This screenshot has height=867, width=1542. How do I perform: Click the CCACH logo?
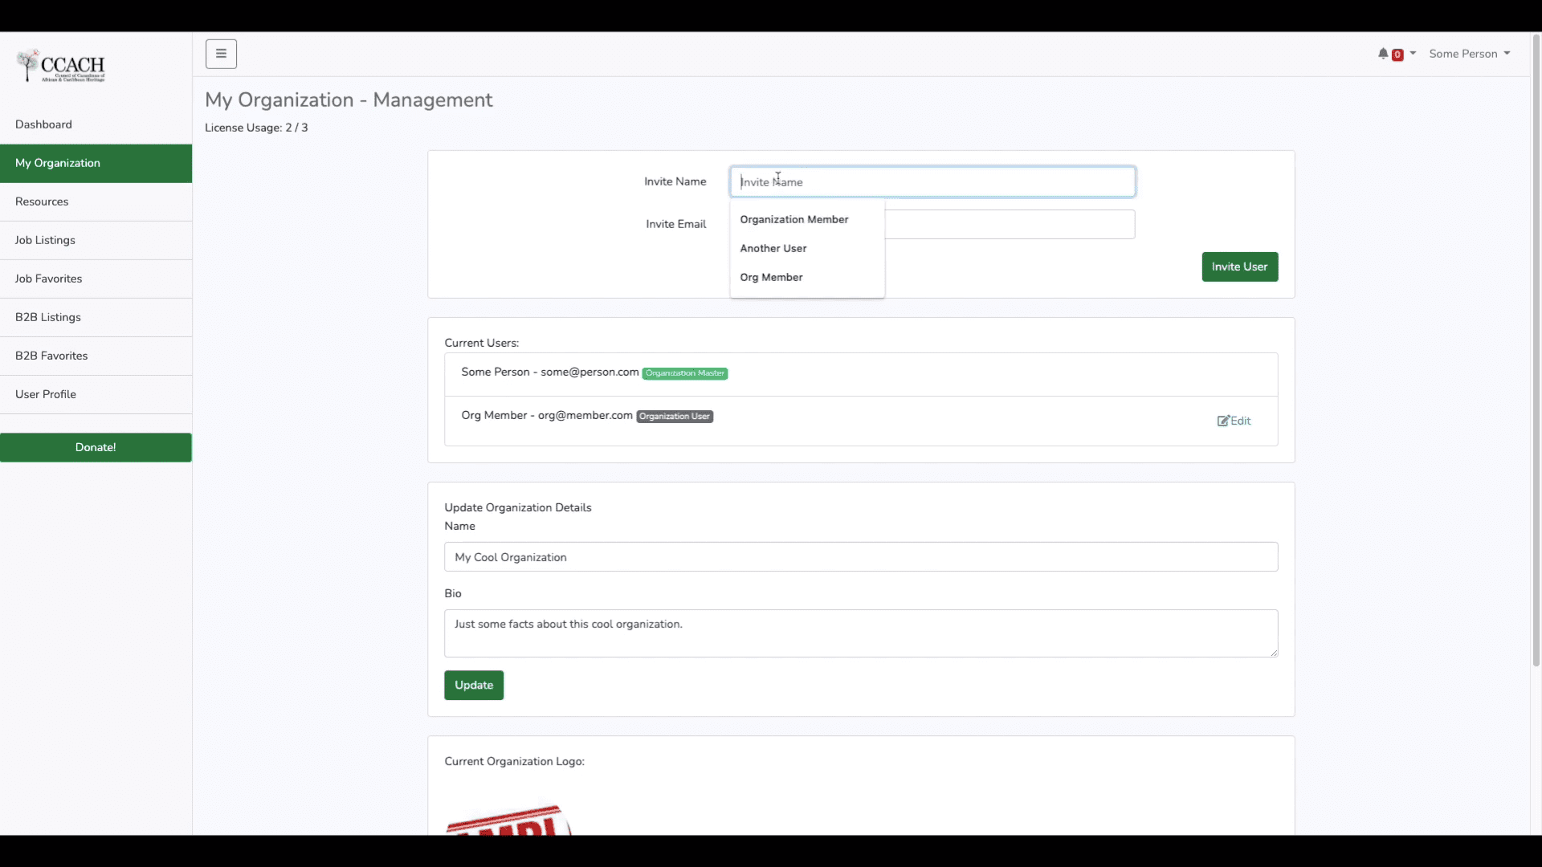tap(62, 67)
